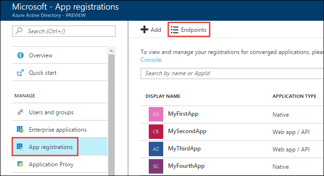Click the DISPLAY NAME column header
This screenshot has height=176, width=324.
pyautogui.click(x=163, y=96)
